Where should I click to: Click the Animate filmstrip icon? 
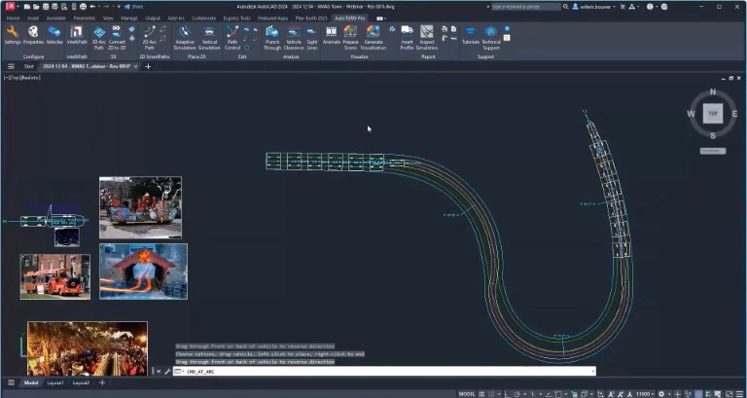coord(332,34)
